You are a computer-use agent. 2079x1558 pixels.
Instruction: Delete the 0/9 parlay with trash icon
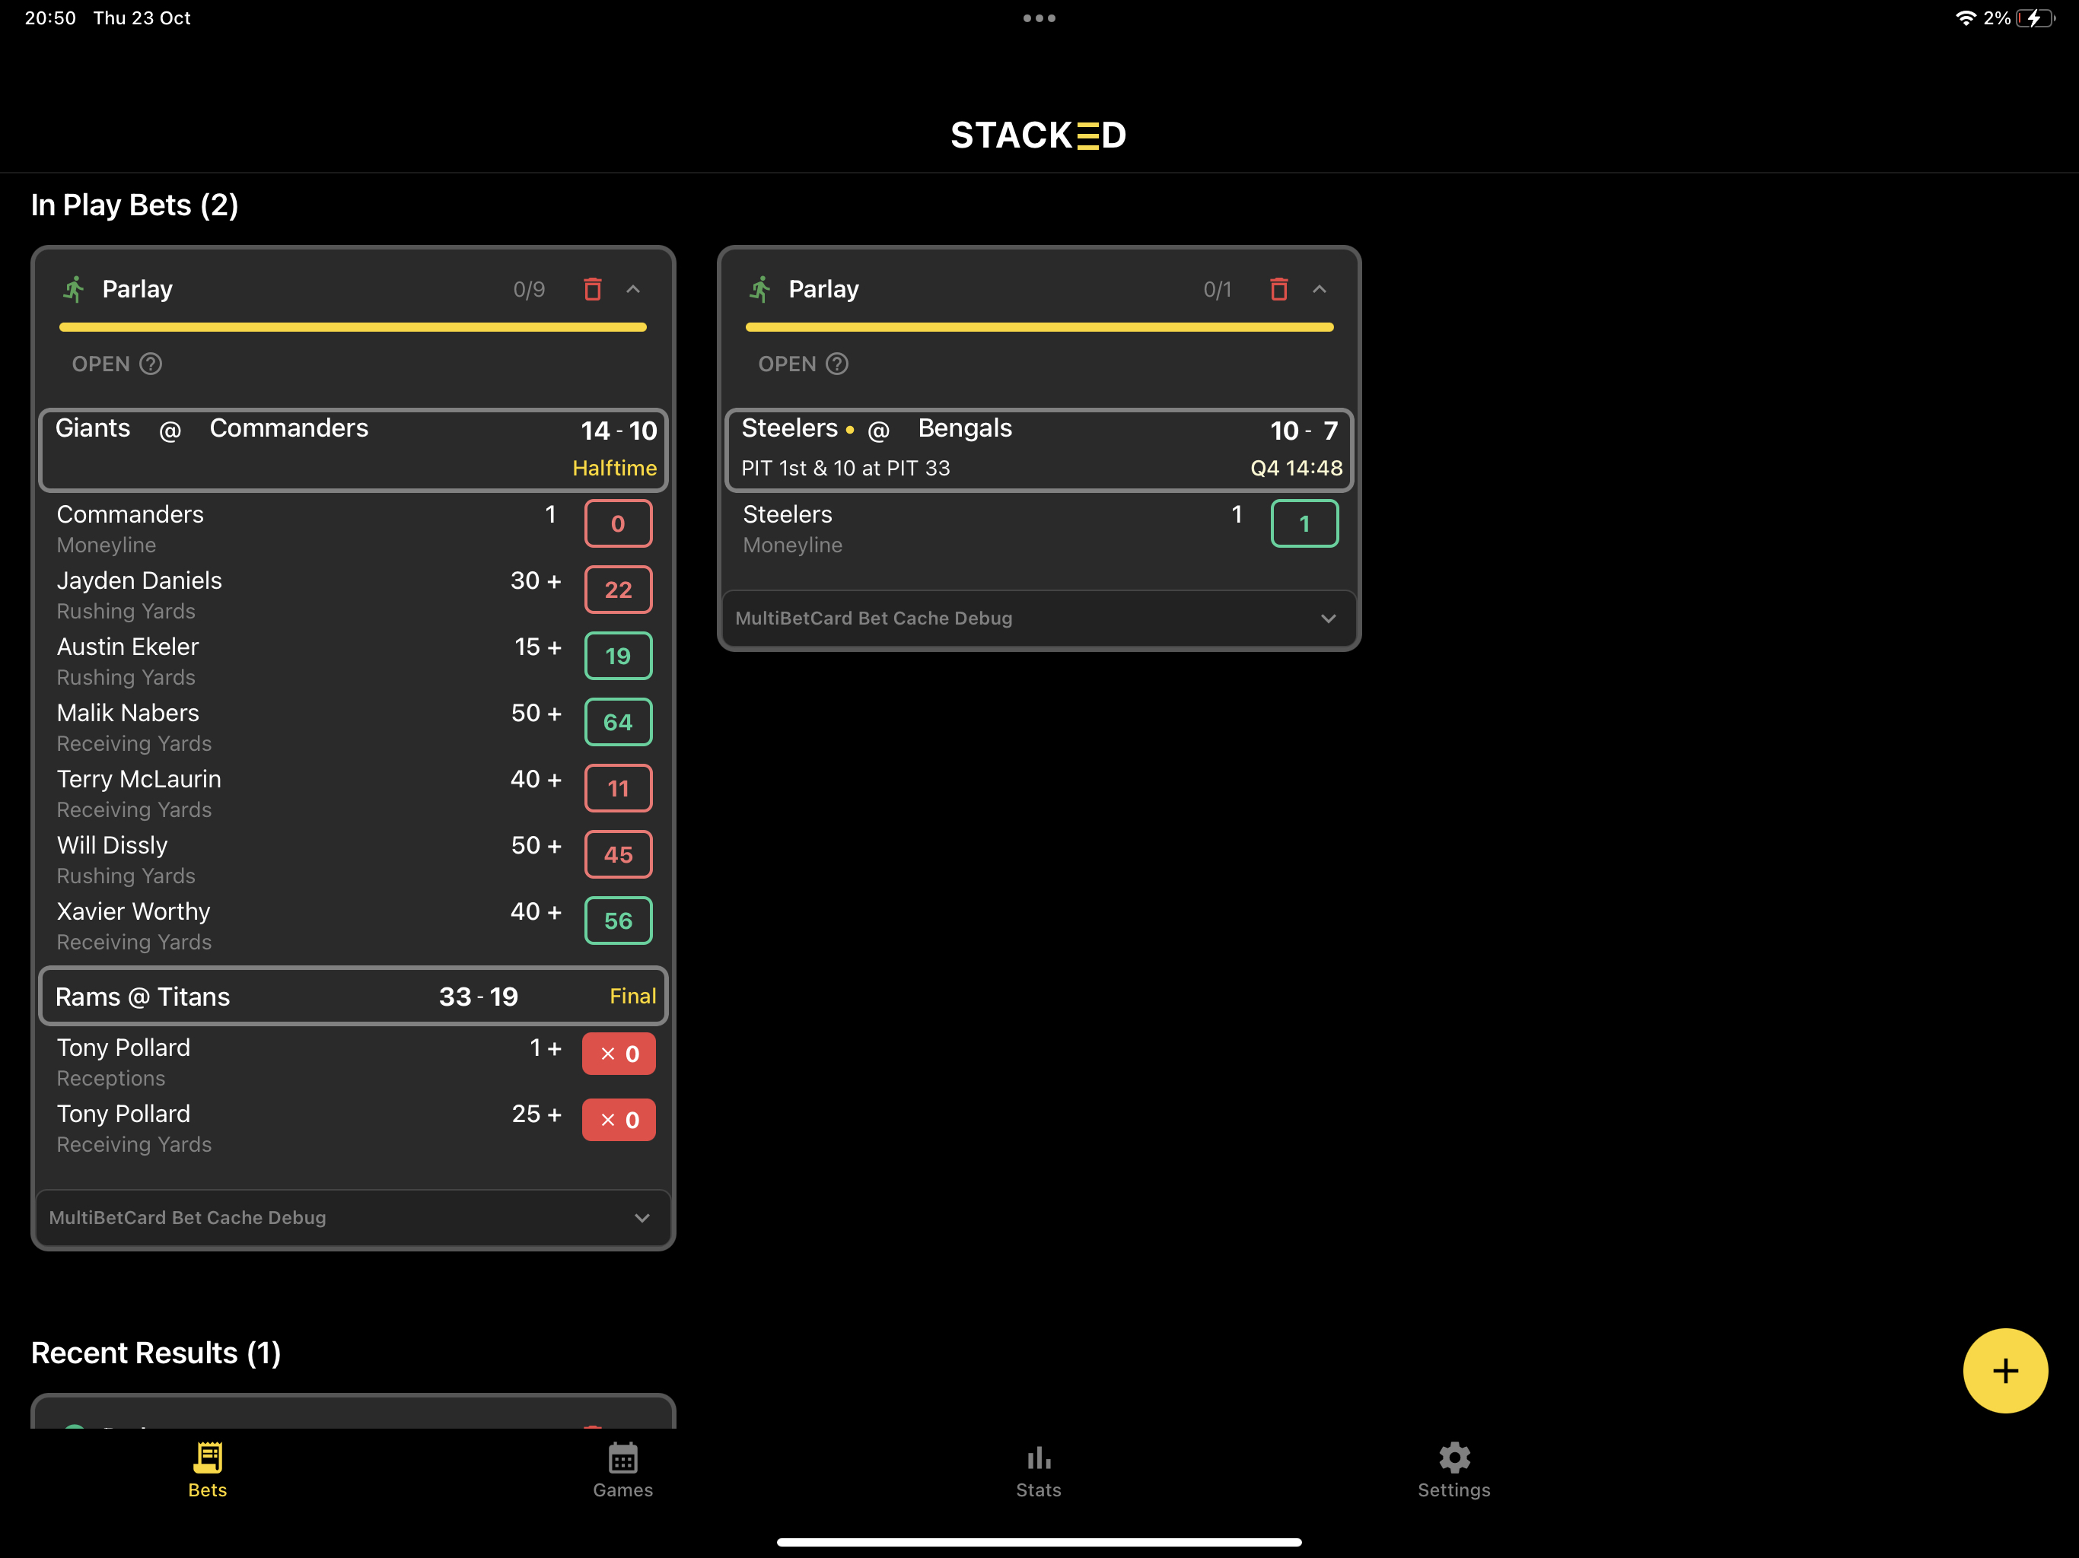[x=592, y=288]
